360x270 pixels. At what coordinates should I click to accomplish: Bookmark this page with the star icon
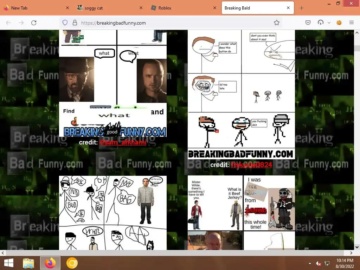[277, 22]
